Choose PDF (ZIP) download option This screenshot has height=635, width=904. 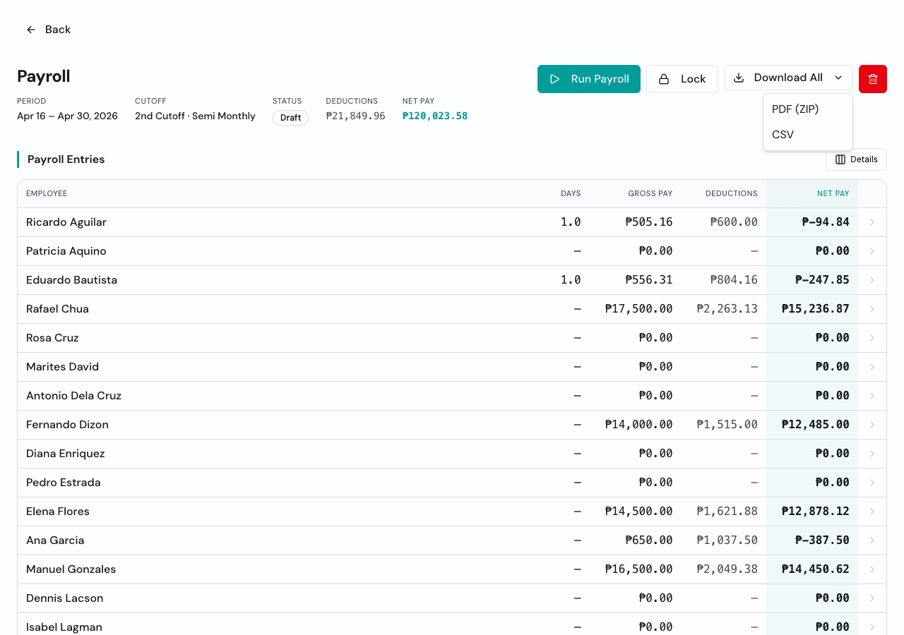pyautogui.click(x=808, y=109)
